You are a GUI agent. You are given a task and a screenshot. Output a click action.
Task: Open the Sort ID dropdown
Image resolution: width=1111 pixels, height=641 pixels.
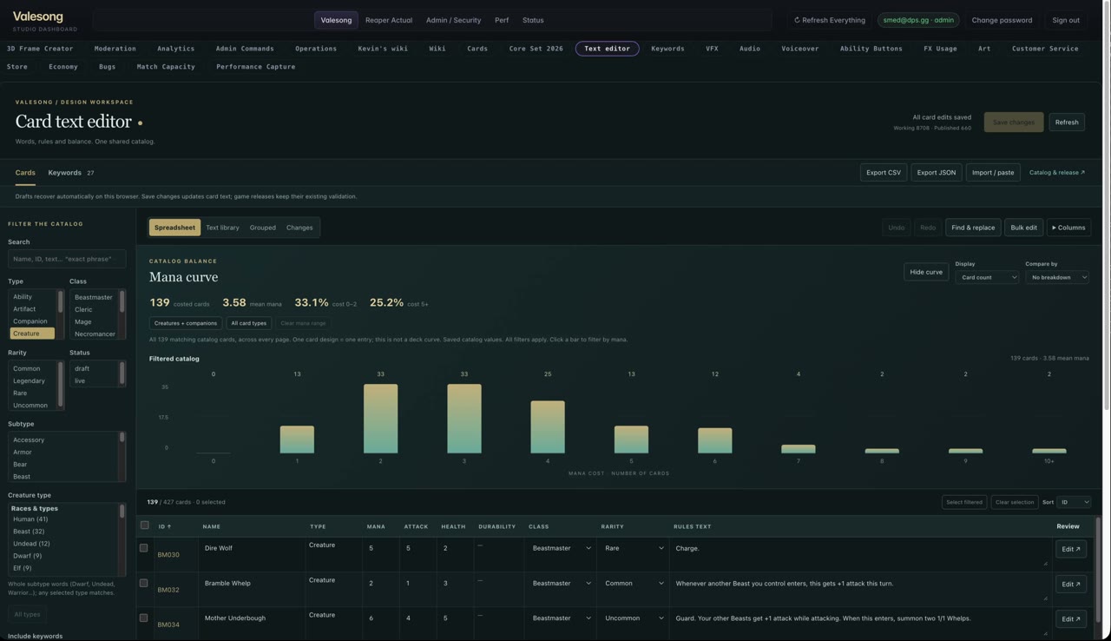[1074, 502]
